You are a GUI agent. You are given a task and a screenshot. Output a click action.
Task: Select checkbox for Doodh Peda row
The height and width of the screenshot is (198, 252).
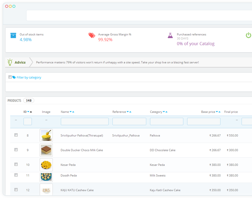click(x=16, y=175)
